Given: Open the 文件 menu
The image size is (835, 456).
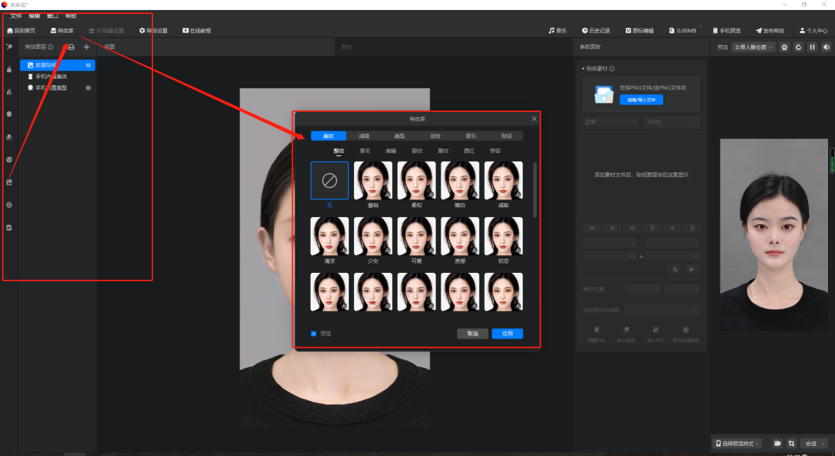Looking at the screenshot, I should 15,15.
